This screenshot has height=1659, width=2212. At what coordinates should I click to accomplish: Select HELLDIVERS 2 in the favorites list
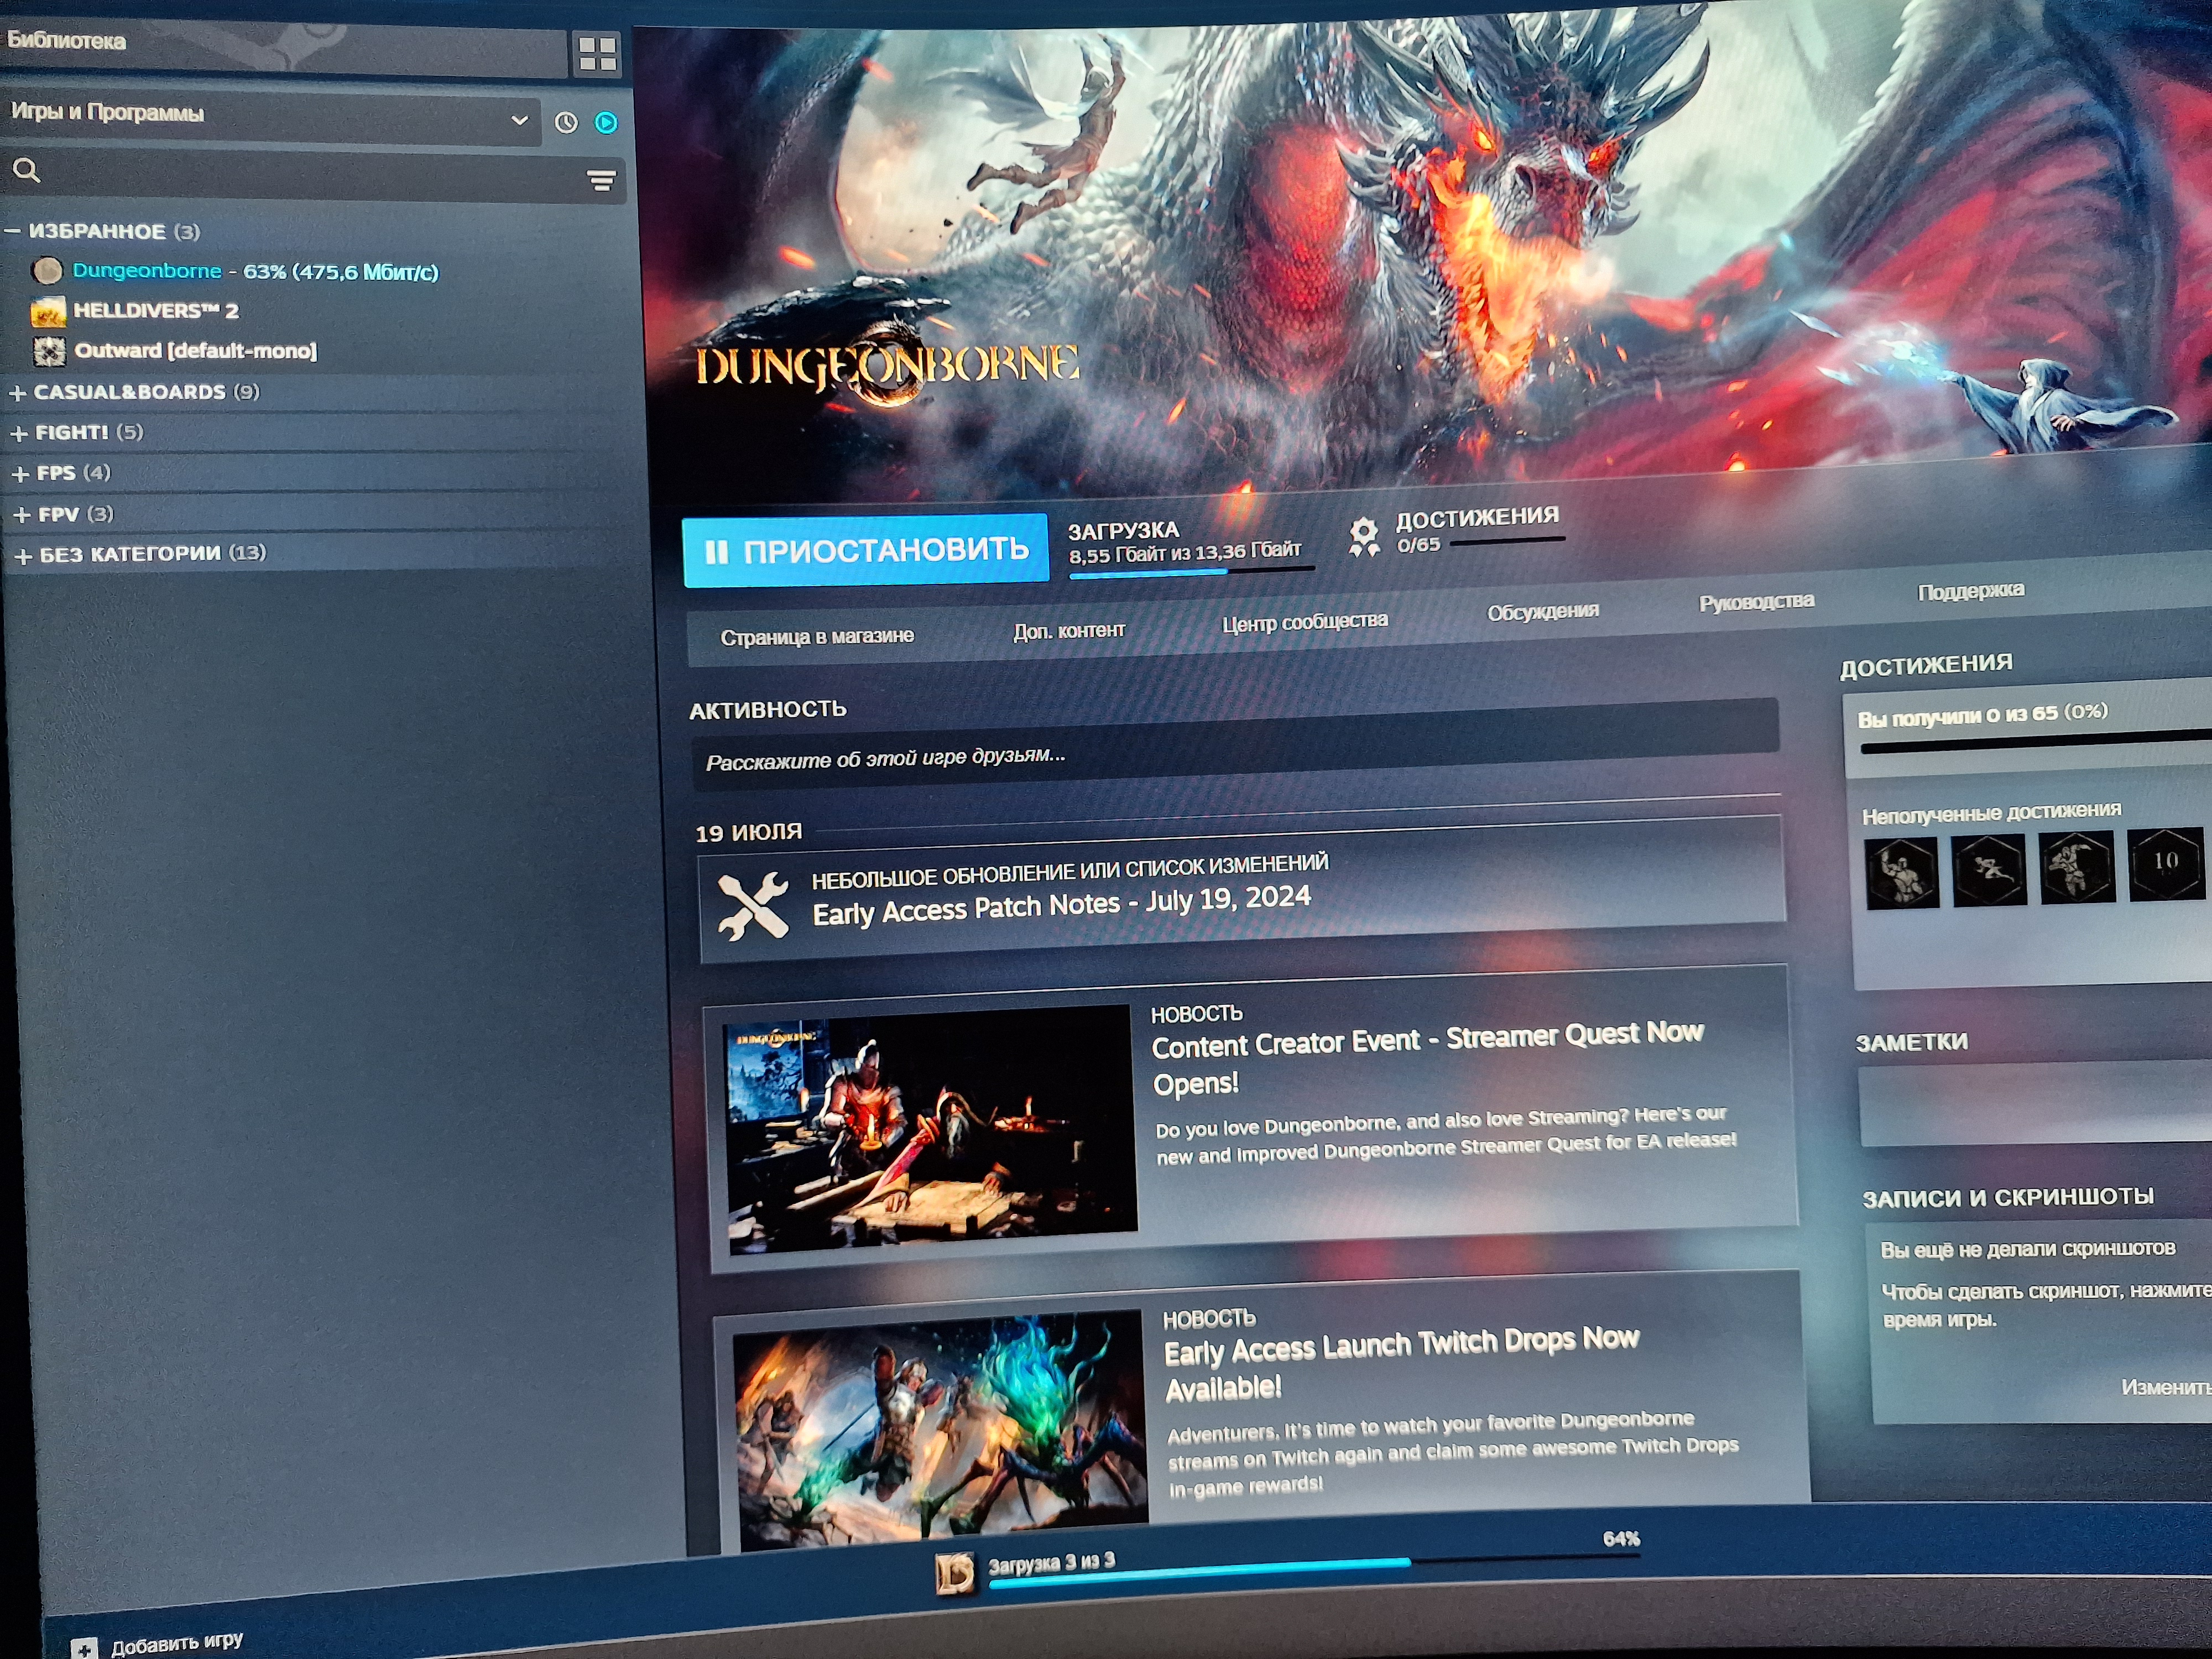(x=156, y=311)
